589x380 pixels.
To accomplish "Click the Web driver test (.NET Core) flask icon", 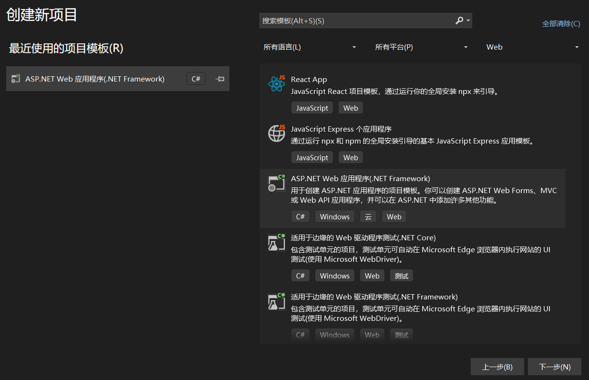I will click(x=277, y=242).
